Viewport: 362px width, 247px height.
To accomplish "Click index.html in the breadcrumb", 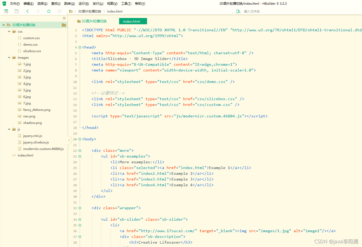I will point(115,11).
